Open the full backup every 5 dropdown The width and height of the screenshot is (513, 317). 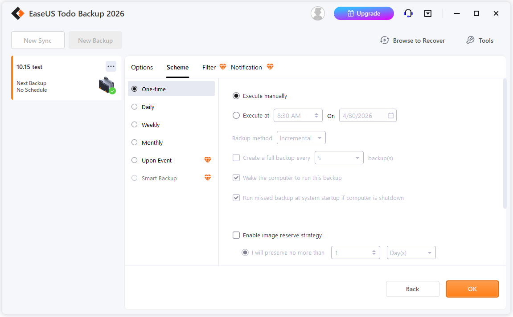click(x=339, y=158)
